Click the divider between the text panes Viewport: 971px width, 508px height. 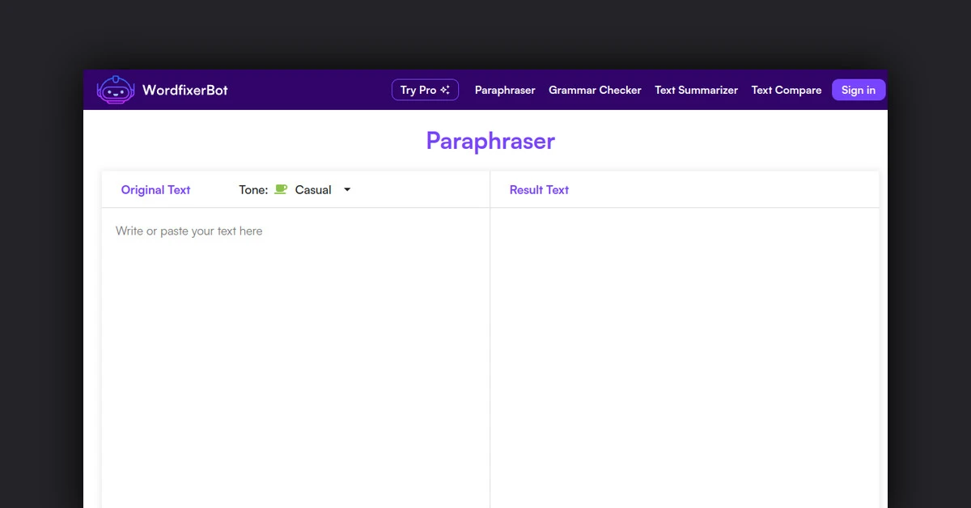[490, 356]
